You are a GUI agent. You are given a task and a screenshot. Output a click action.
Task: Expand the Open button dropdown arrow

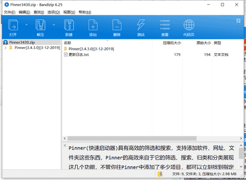[x=26, y=24]
